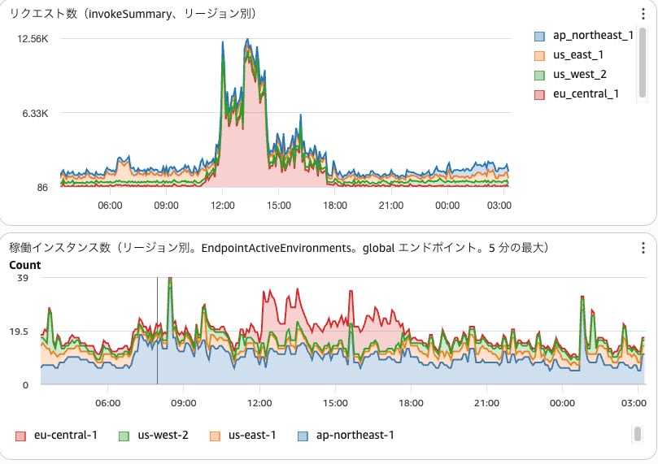Click the us-east-1 orange swatch in bottom legend
The height and width of the screenshot is (464, 658).
[215, 436]
